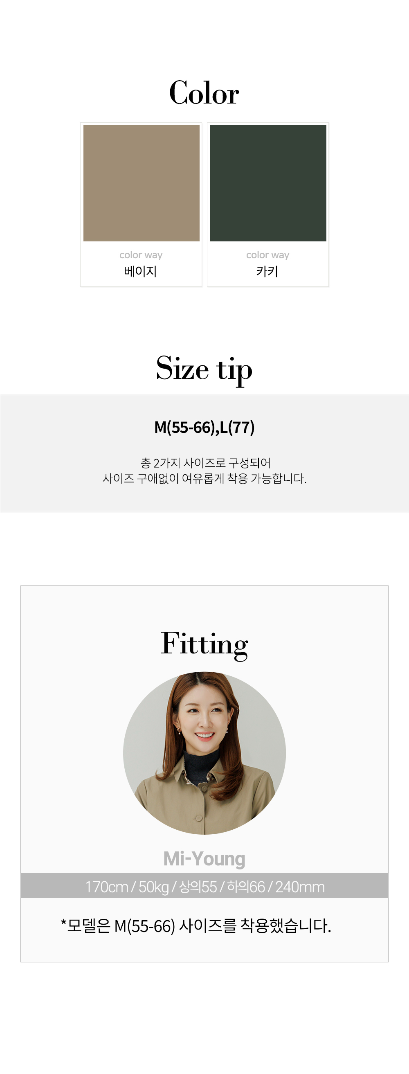Click the 카키 color label
This screenshot has height=1074, width=409.
(x=267, y=271)
